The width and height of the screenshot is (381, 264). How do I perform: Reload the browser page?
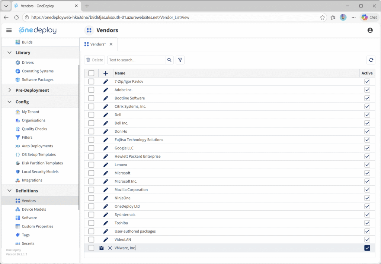pyautogui.click(x=16, y=17)
